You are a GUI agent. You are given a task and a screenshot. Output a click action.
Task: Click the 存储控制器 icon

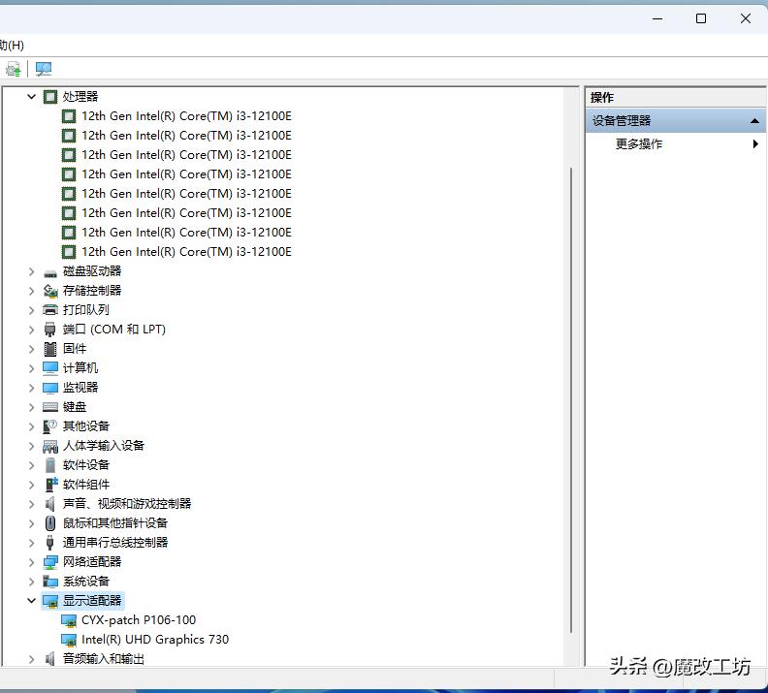tap(50, 291)
